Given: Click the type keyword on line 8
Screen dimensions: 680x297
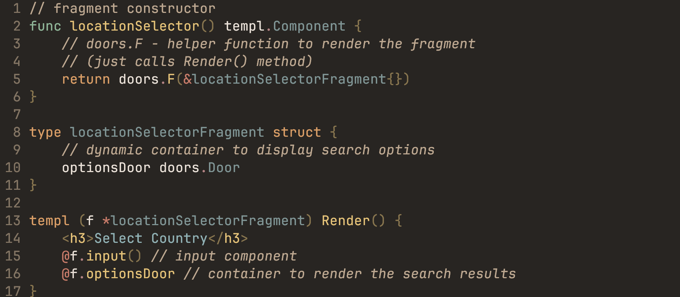Looking at the screenshot, I should (45, 132).
